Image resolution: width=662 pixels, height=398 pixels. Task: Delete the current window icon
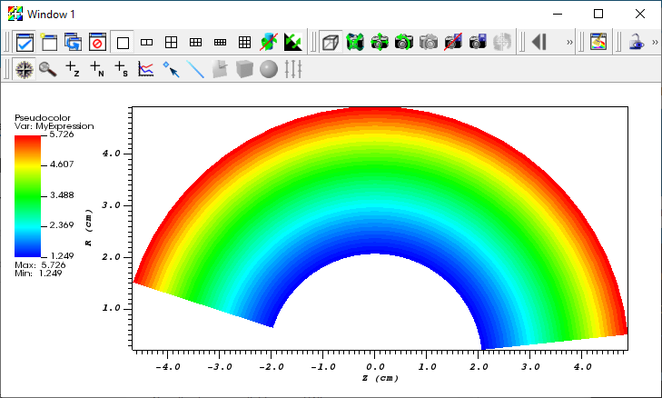click(x=98, y=42)
